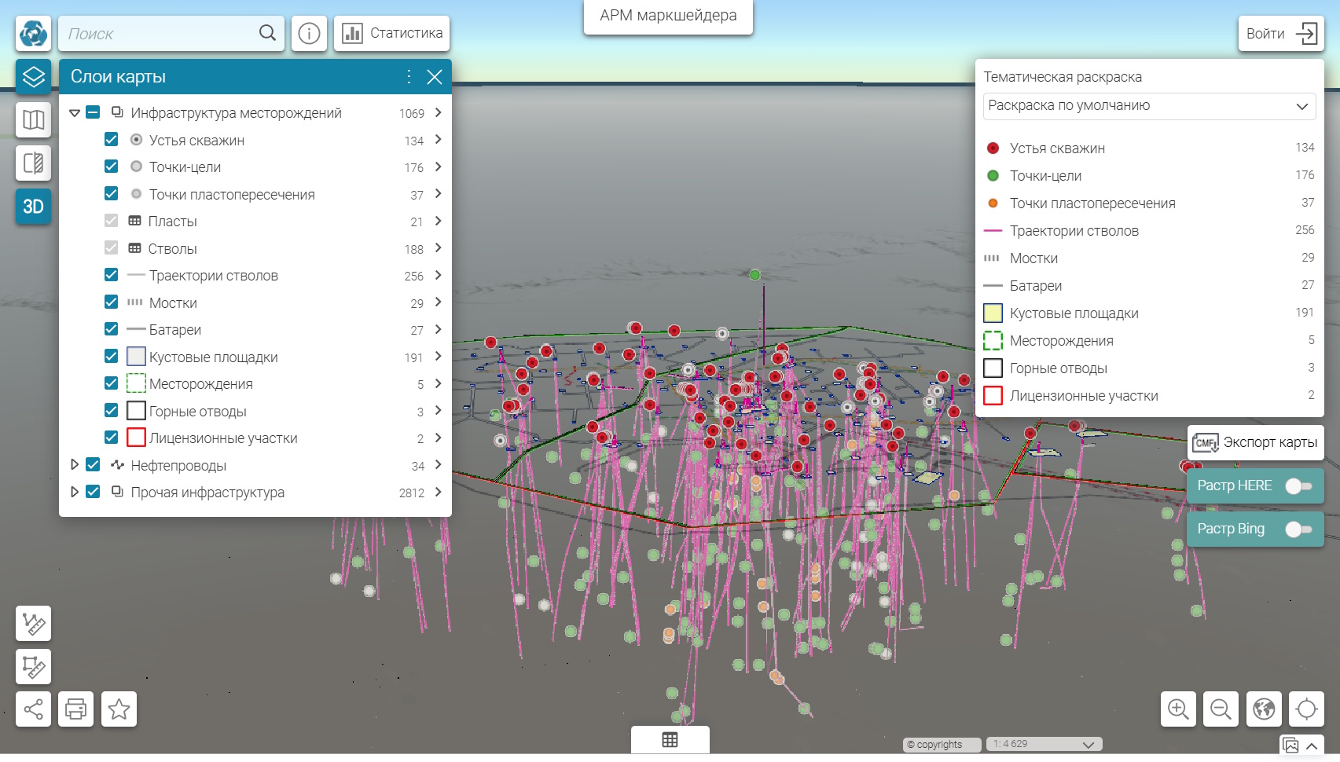Turn on the Растр Bing switch
1340x762 pixels.
tap(1298, 529)
